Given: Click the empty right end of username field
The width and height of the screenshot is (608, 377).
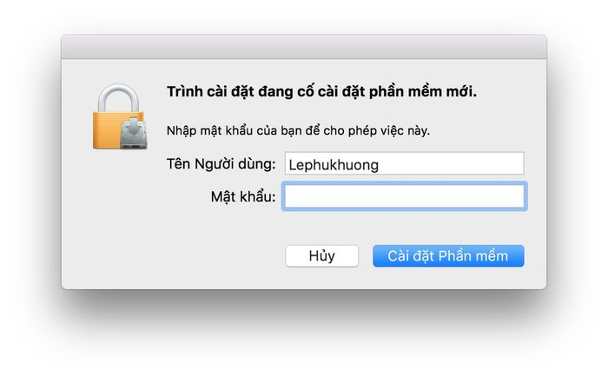Looking at the screenshot, I should pyautogui.click(x=486, y=164).
